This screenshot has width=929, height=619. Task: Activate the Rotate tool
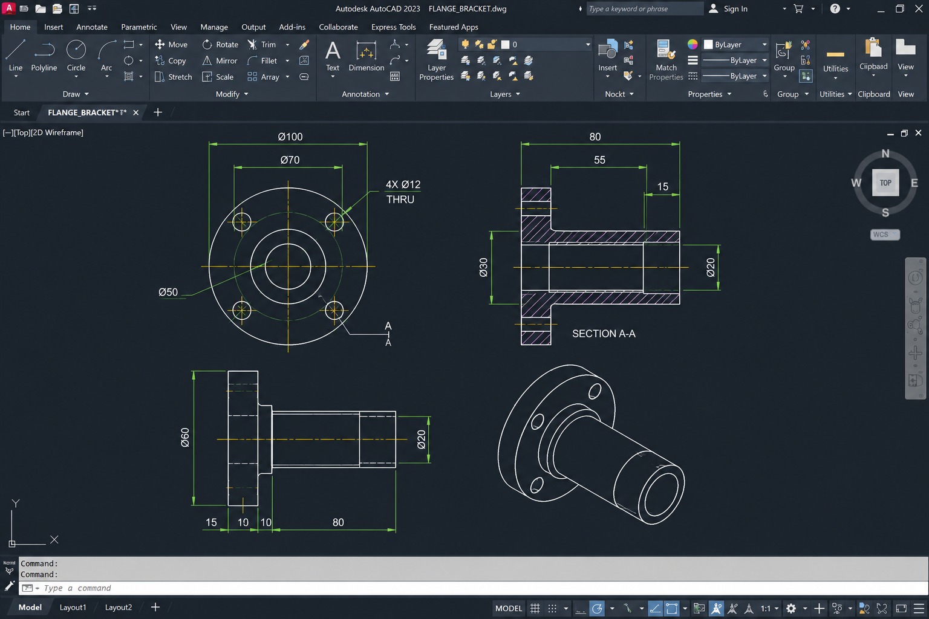pyautogui.click(x=220, y=45)
